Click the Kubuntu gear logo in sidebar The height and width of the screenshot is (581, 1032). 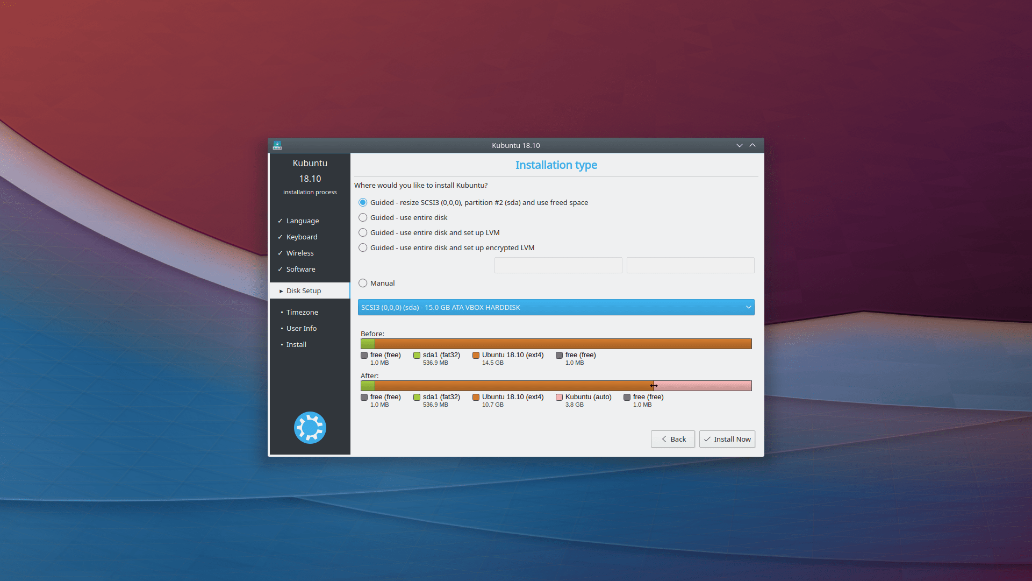[310, 428]
